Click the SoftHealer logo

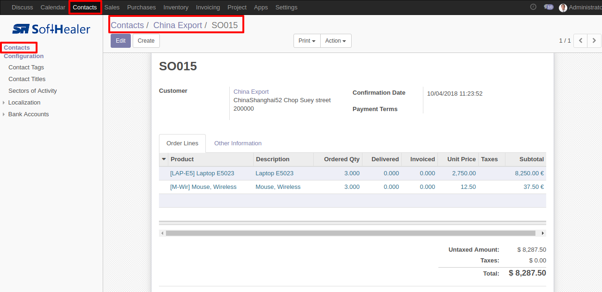click(x=51, y=29)
